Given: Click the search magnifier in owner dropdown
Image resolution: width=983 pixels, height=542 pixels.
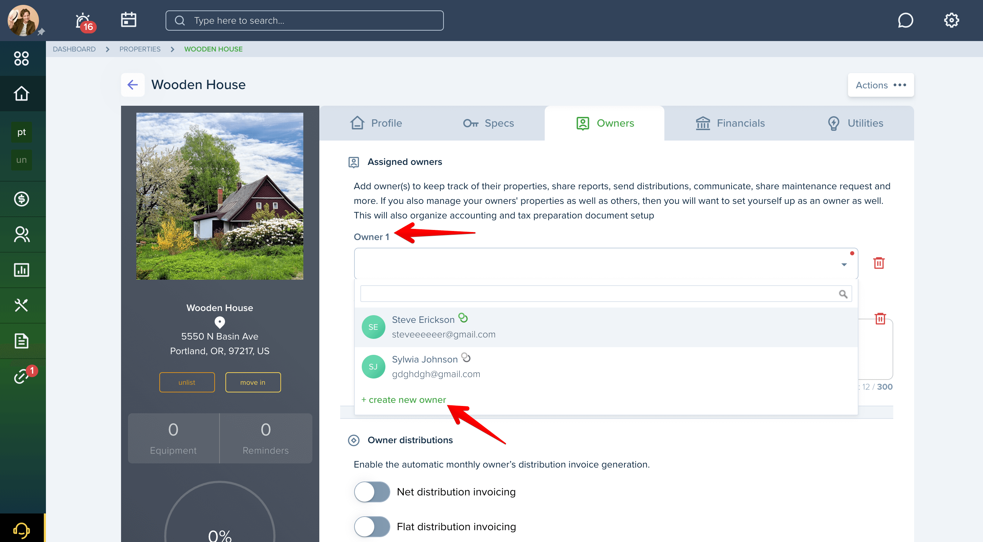Looking at the screenshot, I should (843, 294).
